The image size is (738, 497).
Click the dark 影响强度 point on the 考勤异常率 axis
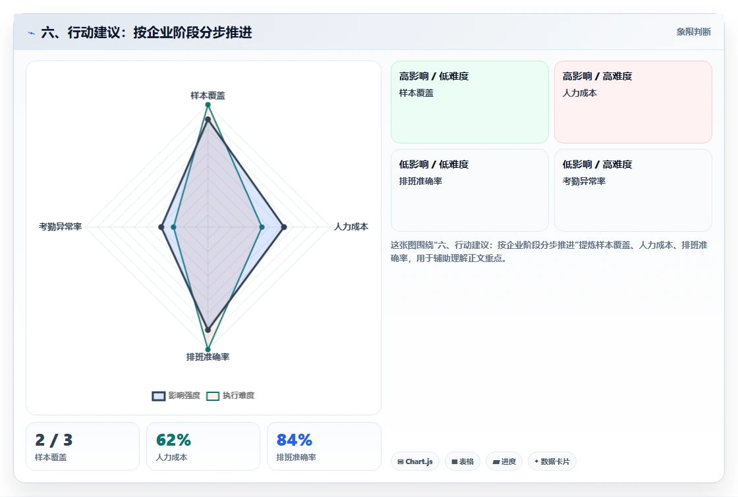161,227
